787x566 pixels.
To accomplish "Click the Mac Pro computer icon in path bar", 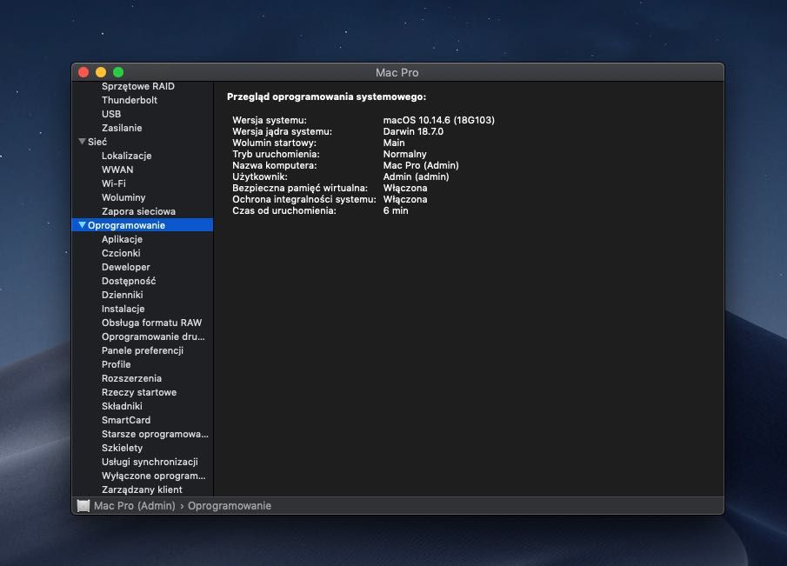I will pyautogui.click(x=83, y=506).
